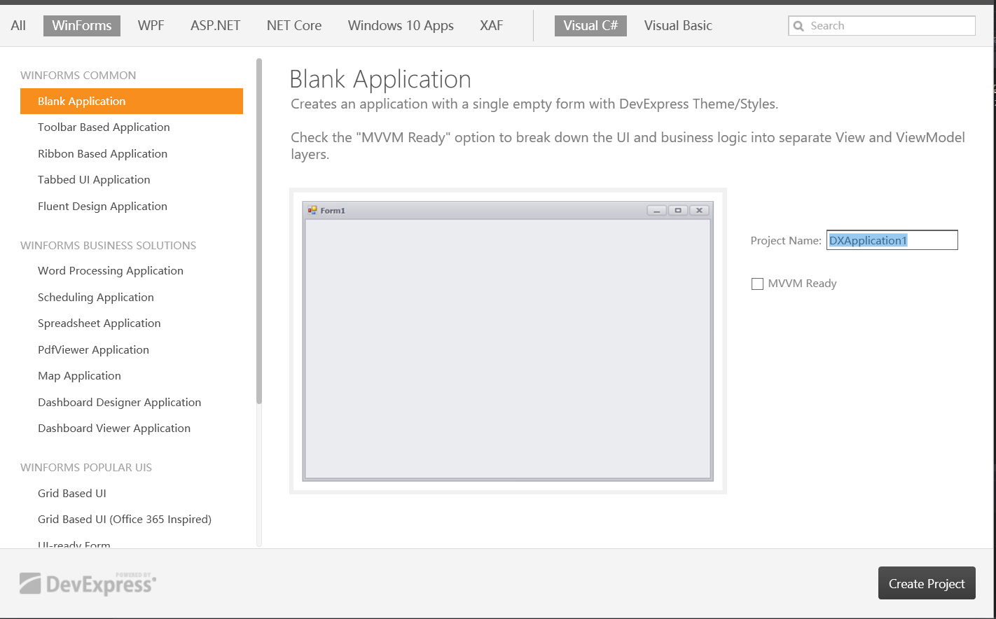Click the Blank Application heading
The width and height of the screenshot is (996, 619).
380,79
